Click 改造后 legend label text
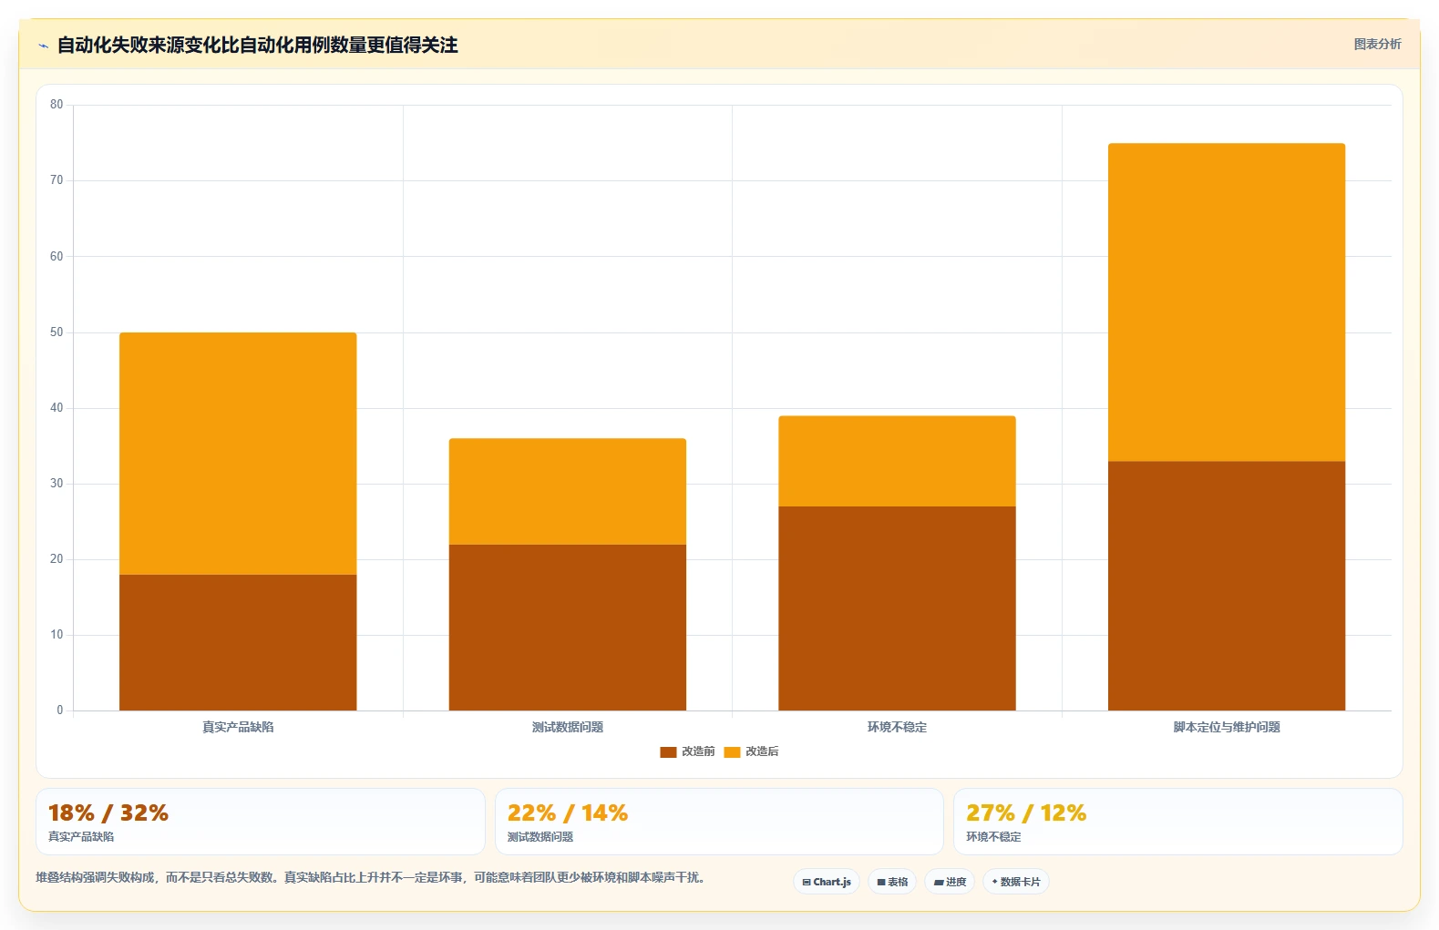This screenshot has width=1439, height=930. pyautogui.click(x=762, y=751)
